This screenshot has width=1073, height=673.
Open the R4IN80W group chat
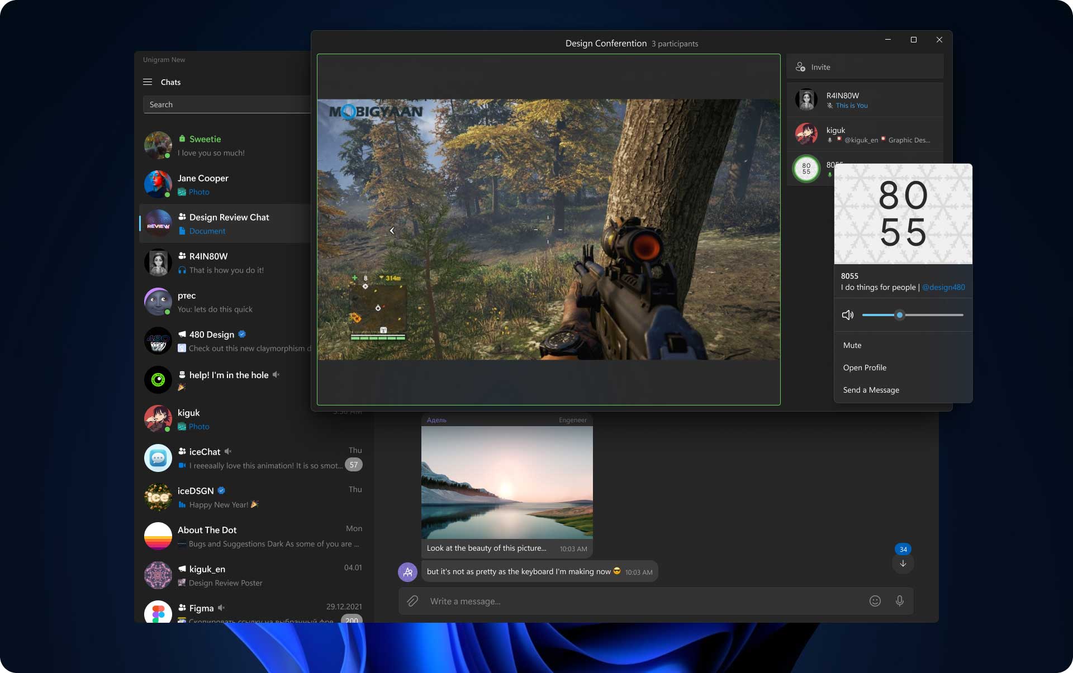coord(225,262)
